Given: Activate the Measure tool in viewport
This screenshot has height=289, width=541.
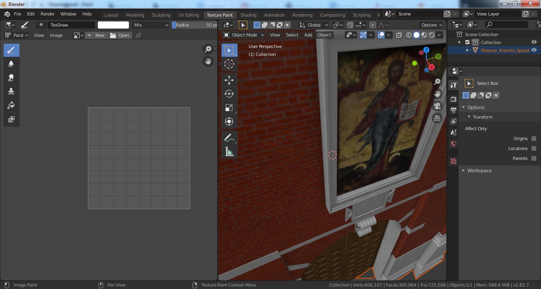Looking at the screenshot, I should (x=229, y=151).
